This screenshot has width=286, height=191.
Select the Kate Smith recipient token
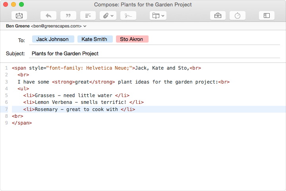(95, 39)
